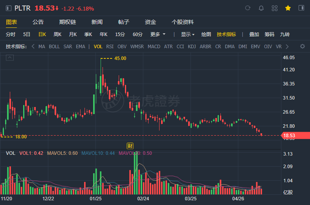Click the VOL1: 0.42 legend value

pos(31,153)
